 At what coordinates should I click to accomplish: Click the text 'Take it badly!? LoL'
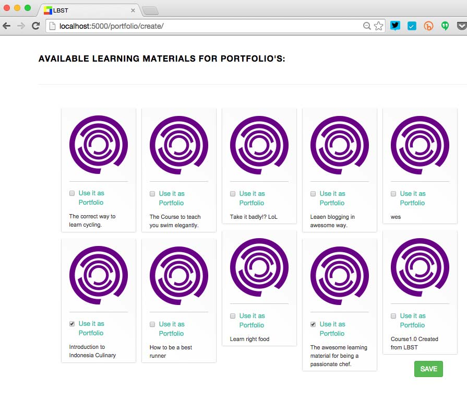coord(254,217)
